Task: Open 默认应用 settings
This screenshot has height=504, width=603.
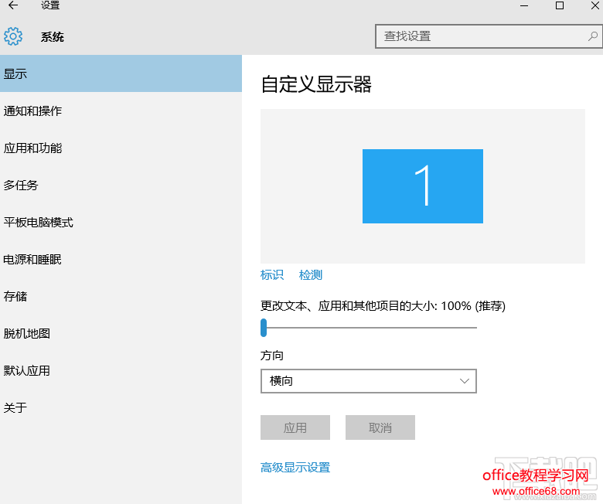Action: click(x=121, y=370)
